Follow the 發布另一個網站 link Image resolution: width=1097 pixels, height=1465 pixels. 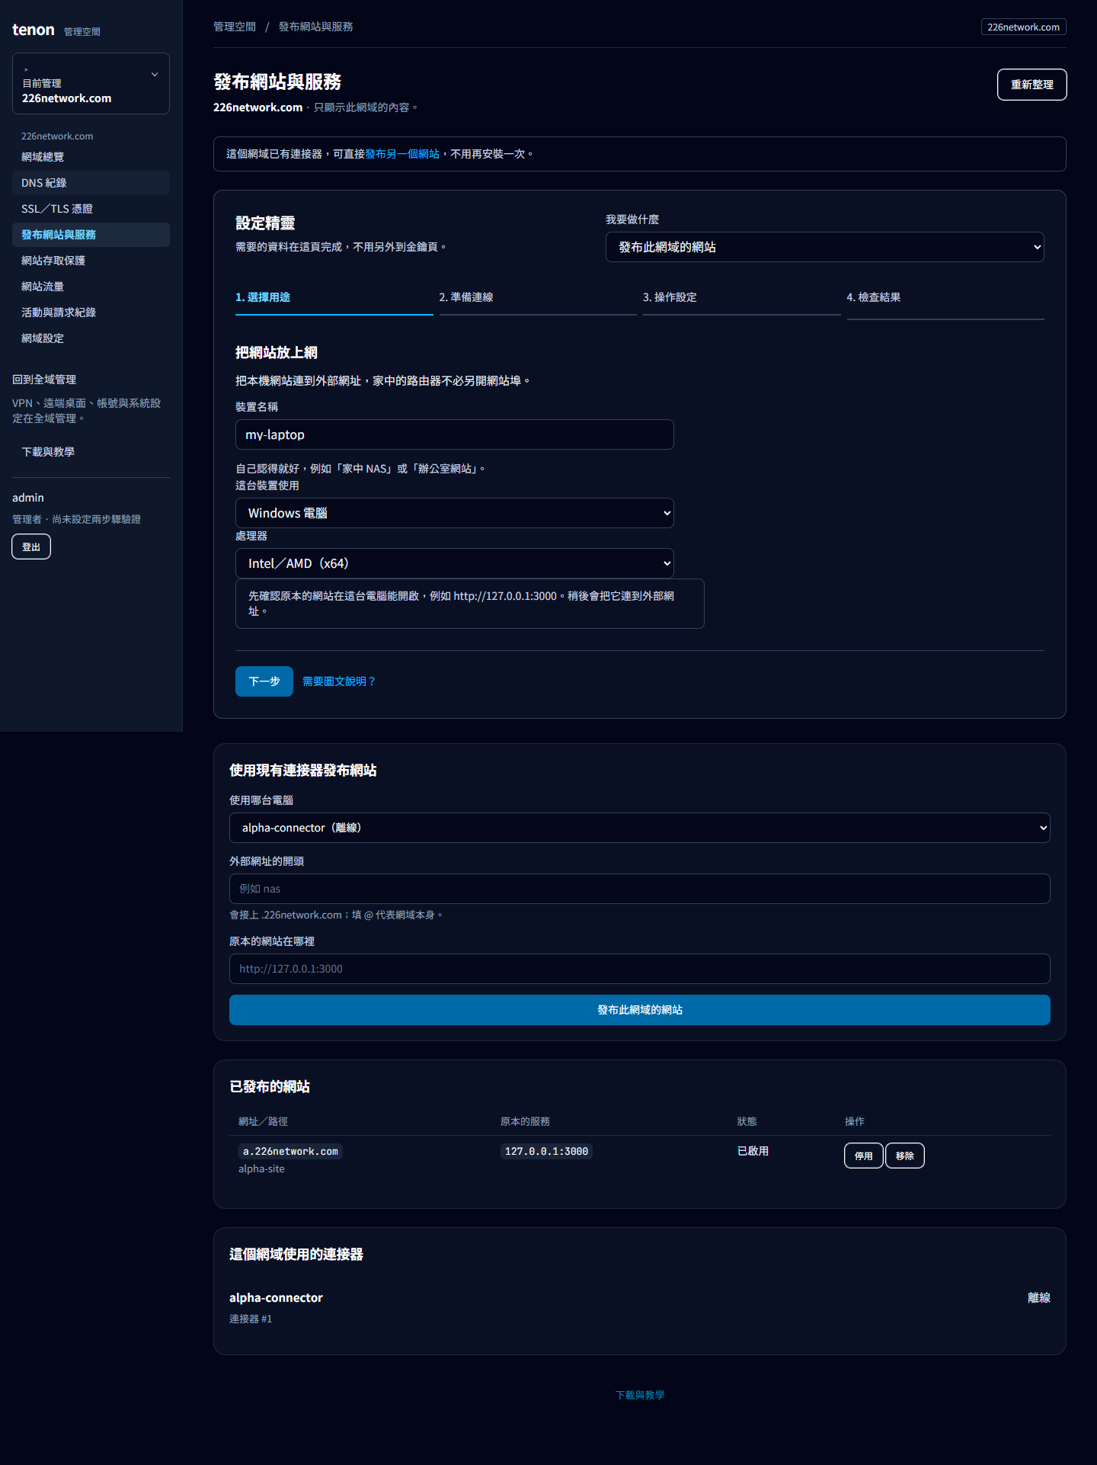(x=402, y=154)
